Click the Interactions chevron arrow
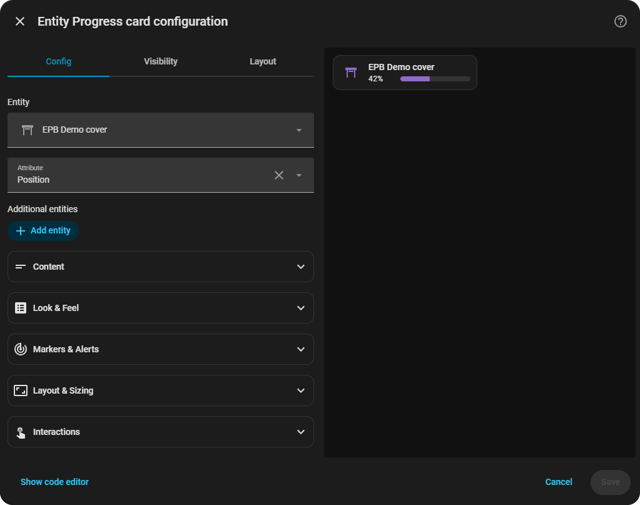 [x=301, y=432]
